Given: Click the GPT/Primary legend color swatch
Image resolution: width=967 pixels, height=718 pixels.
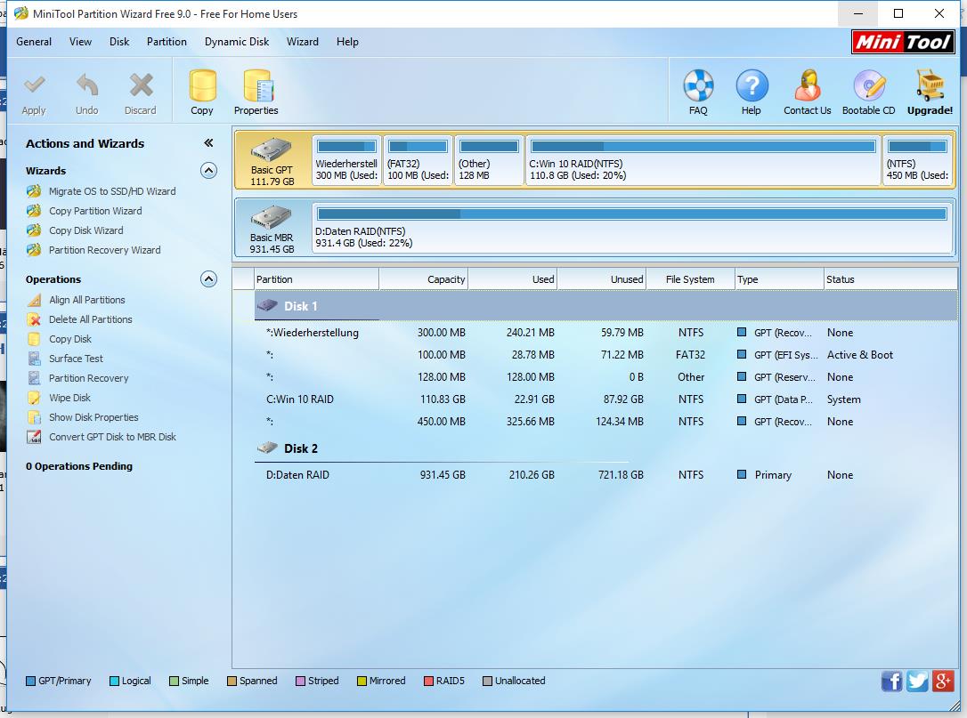Looking at the screenshot, I should pyautogui.click(x=30, y=681).
